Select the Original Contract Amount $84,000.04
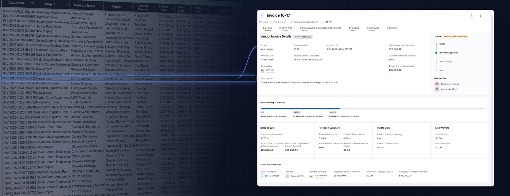The height and width of the screenshot is (196, 510). pyautogui.click(x=340, y=176)
